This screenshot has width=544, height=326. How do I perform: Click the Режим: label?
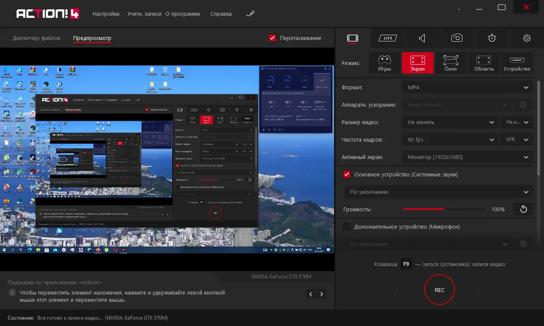pos(351,63)
